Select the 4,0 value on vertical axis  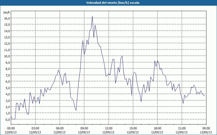coord(8,94)
